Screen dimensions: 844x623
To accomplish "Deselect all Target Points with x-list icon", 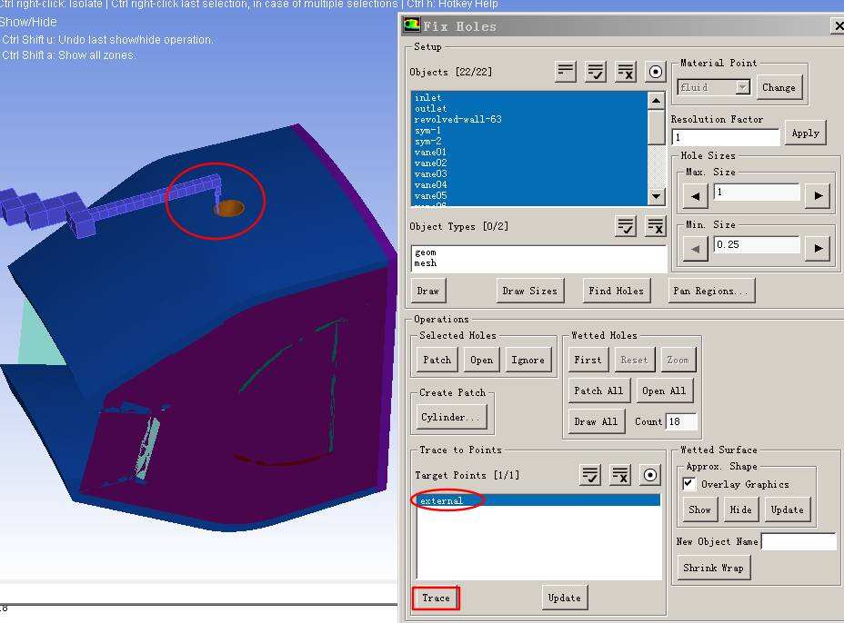I will click(620, 475).
